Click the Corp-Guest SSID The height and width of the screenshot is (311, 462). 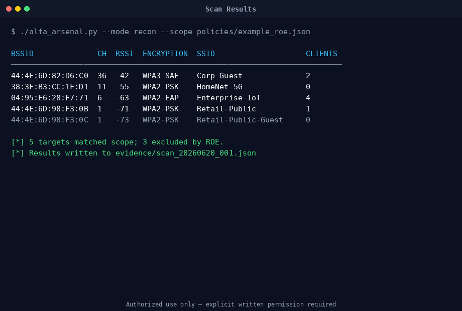click(x=219, y=76)
